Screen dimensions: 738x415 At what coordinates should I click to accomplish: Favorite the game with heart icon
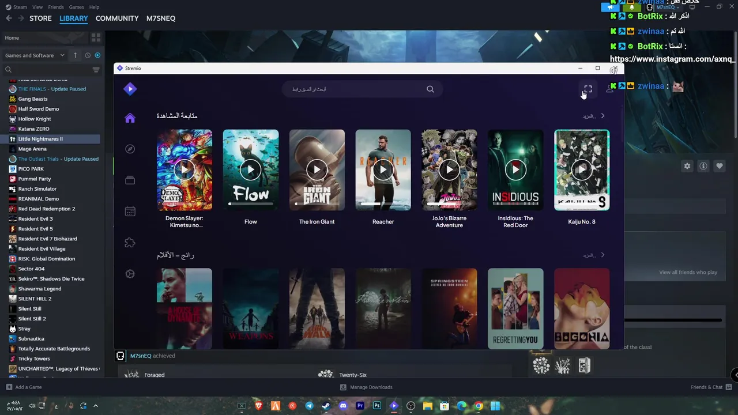point(720,166)
